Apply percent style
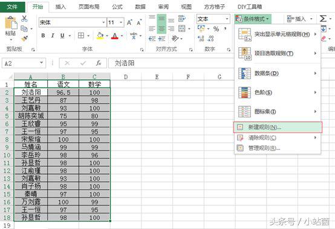The height and width of the screenshot is (229, 335). [216, 29]
